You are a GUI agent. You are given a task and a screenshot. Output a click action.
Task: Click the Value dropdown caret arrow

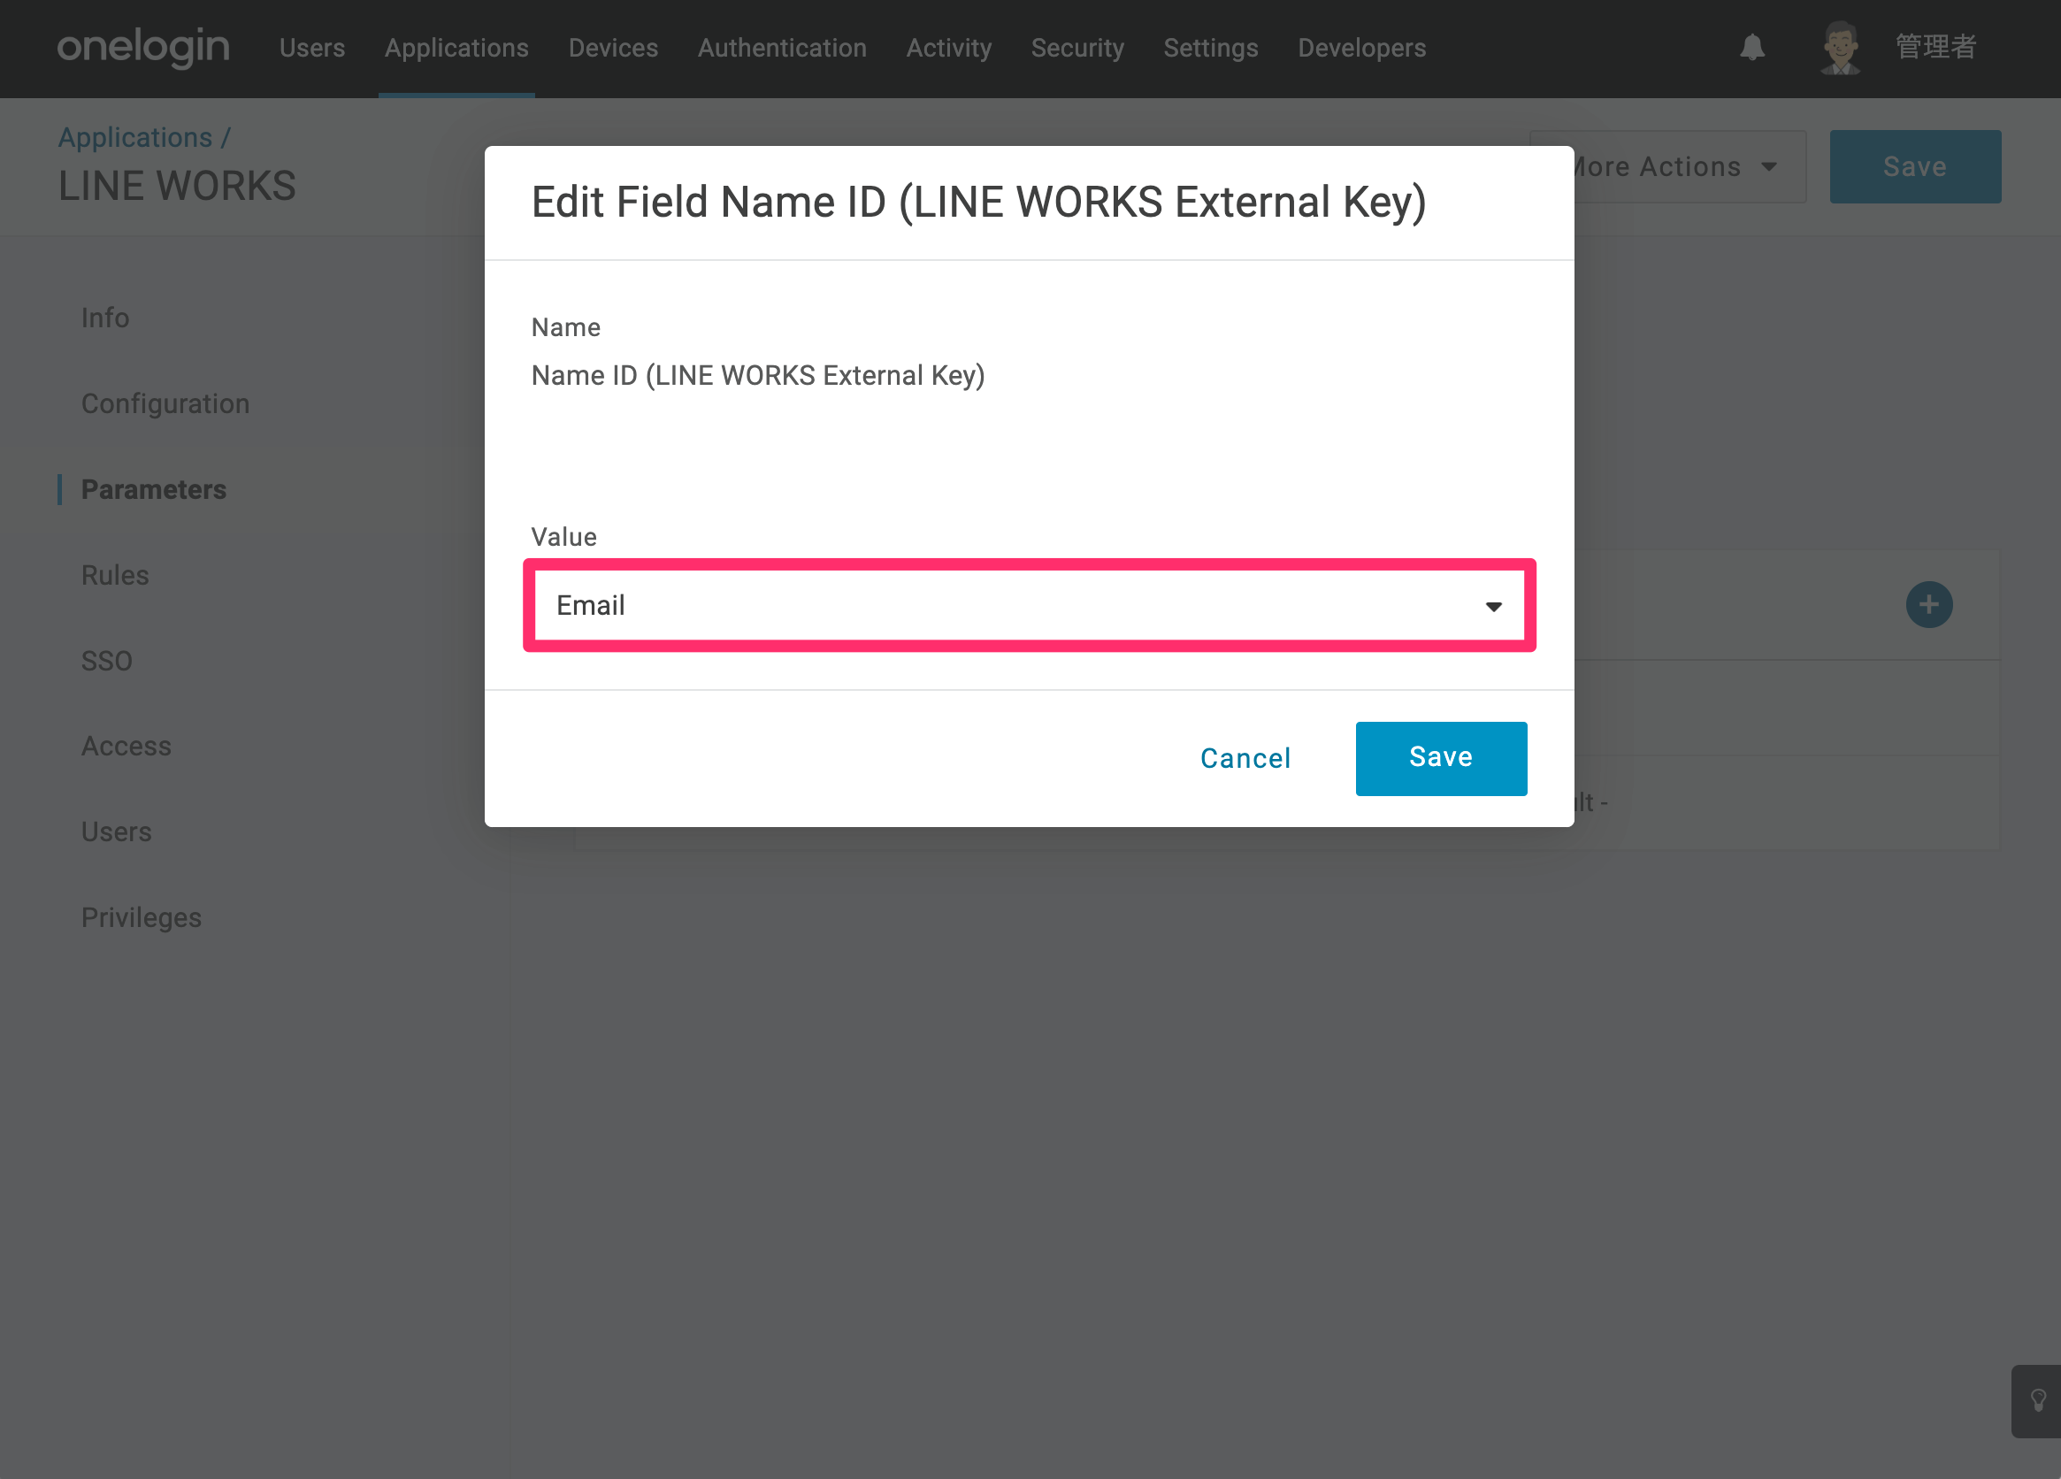pyautogui.click(x=1493, y=607)
